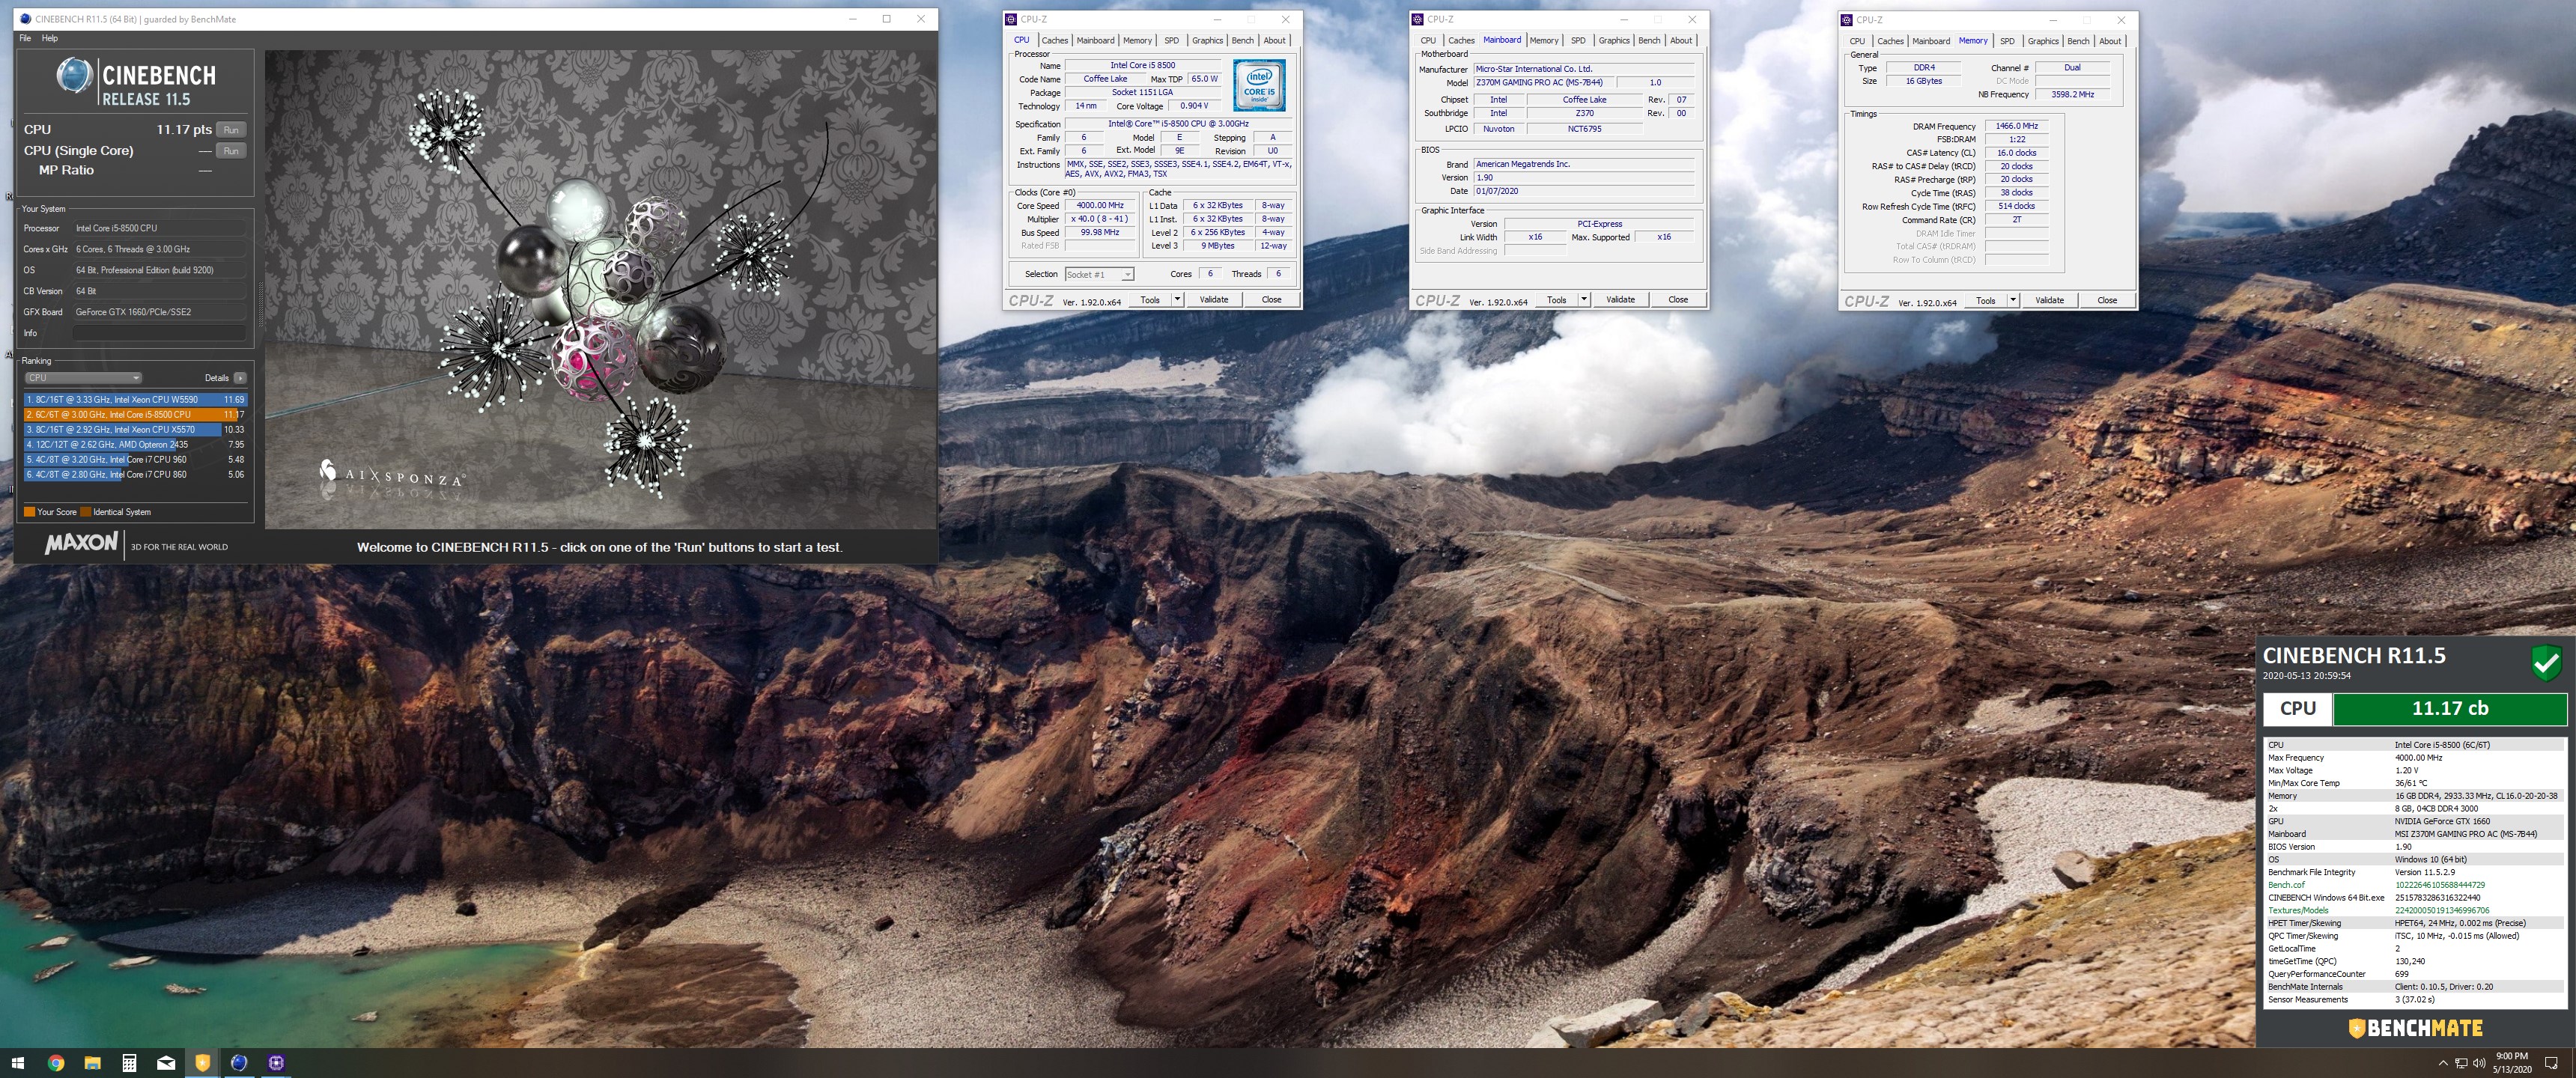
Task: Open About tab in Mainboard CPU-Z window
Action: click(1681, 41)
